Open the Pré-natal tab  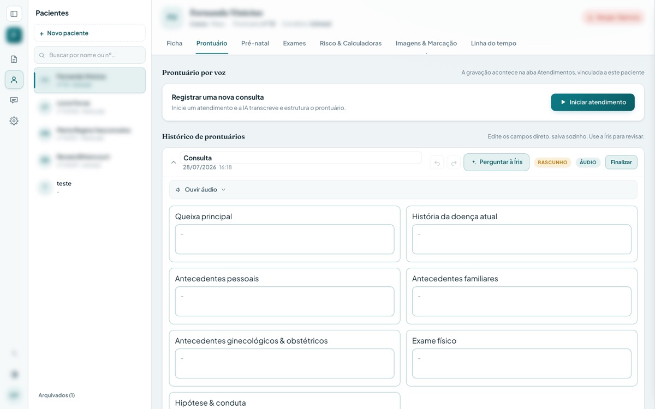click(255, 43)
